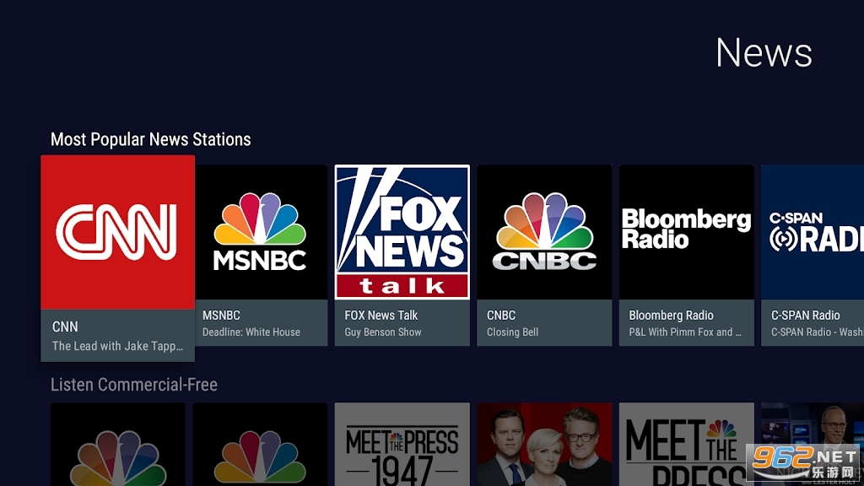Open the Bloomberg Radio logo tile
864x486 pixels.
(686, 232)
